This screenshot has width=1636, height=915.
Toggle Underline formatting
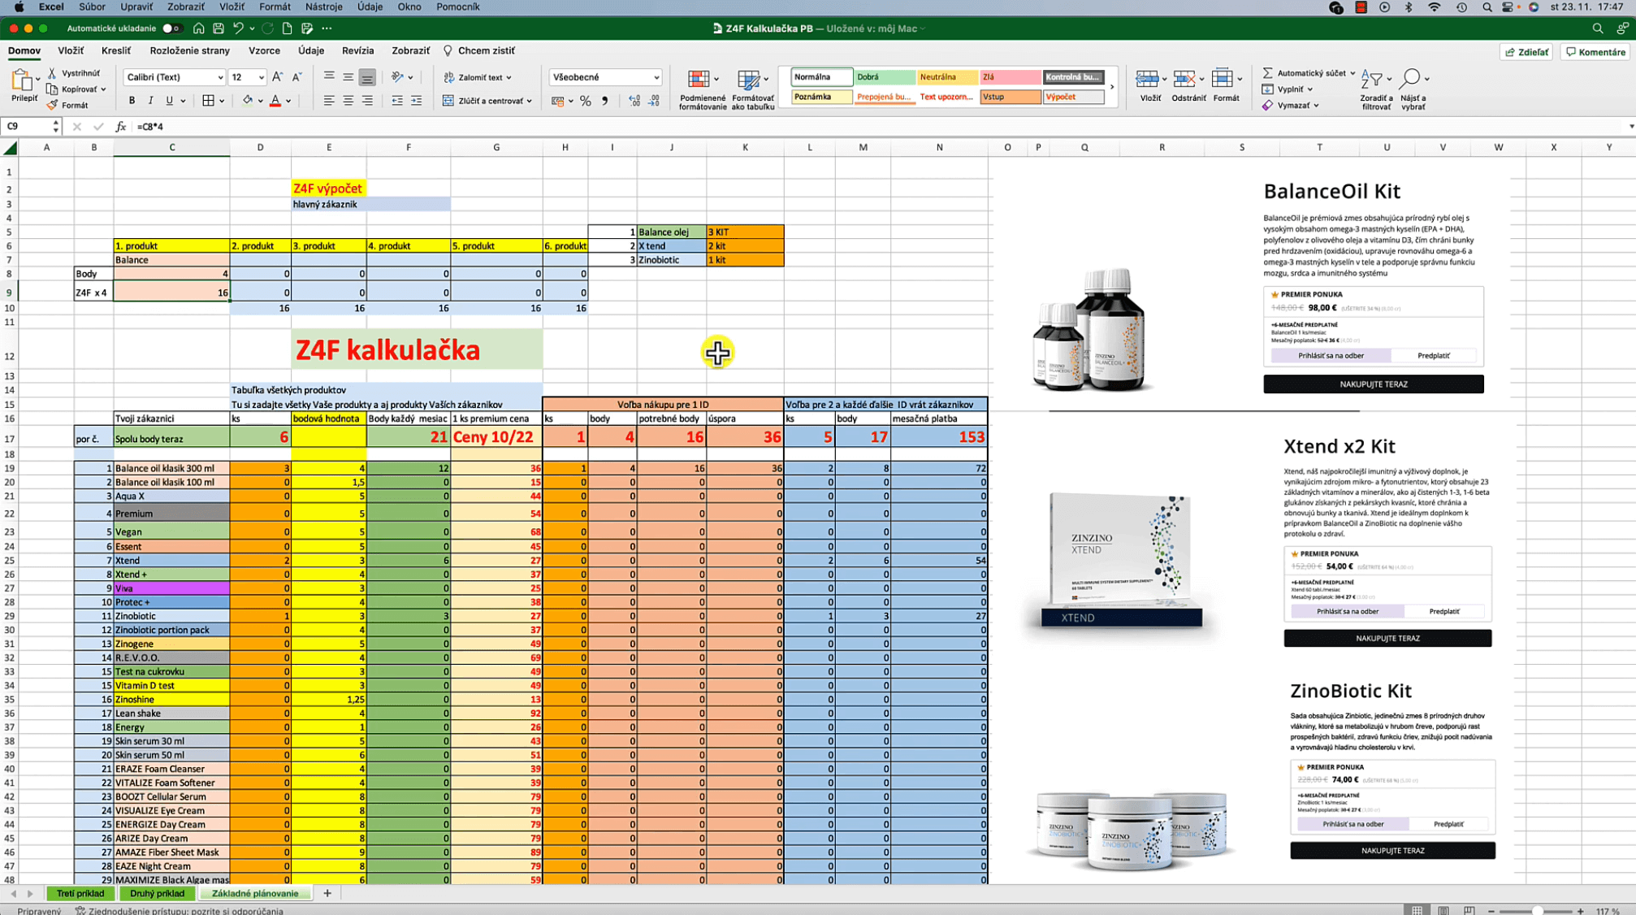pyautogui.click(x=169, y=101)
